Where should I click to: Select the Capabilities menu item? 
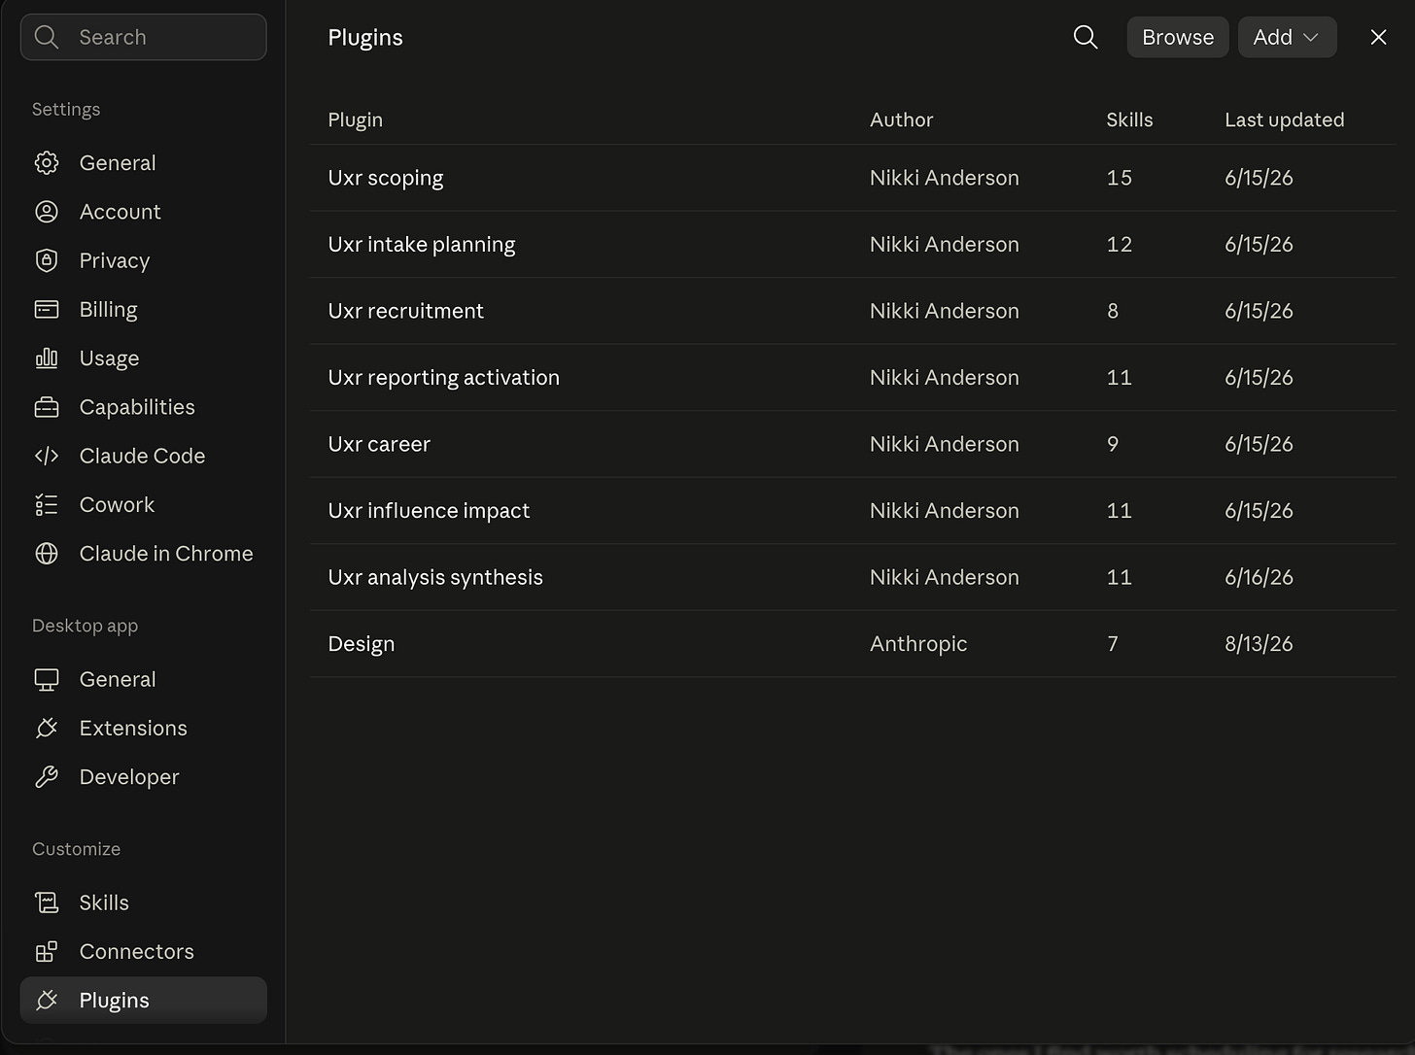pyautogui.click(x=143, y=407)
